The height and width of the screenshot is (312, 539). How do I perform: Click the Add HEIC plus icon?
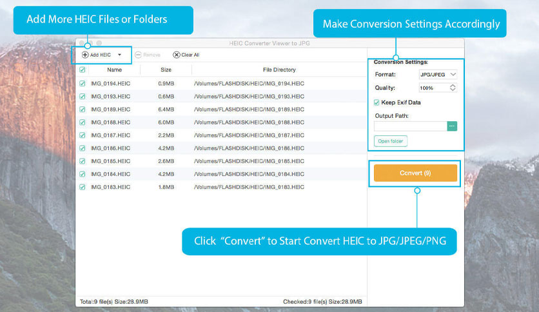click(85, 55)
